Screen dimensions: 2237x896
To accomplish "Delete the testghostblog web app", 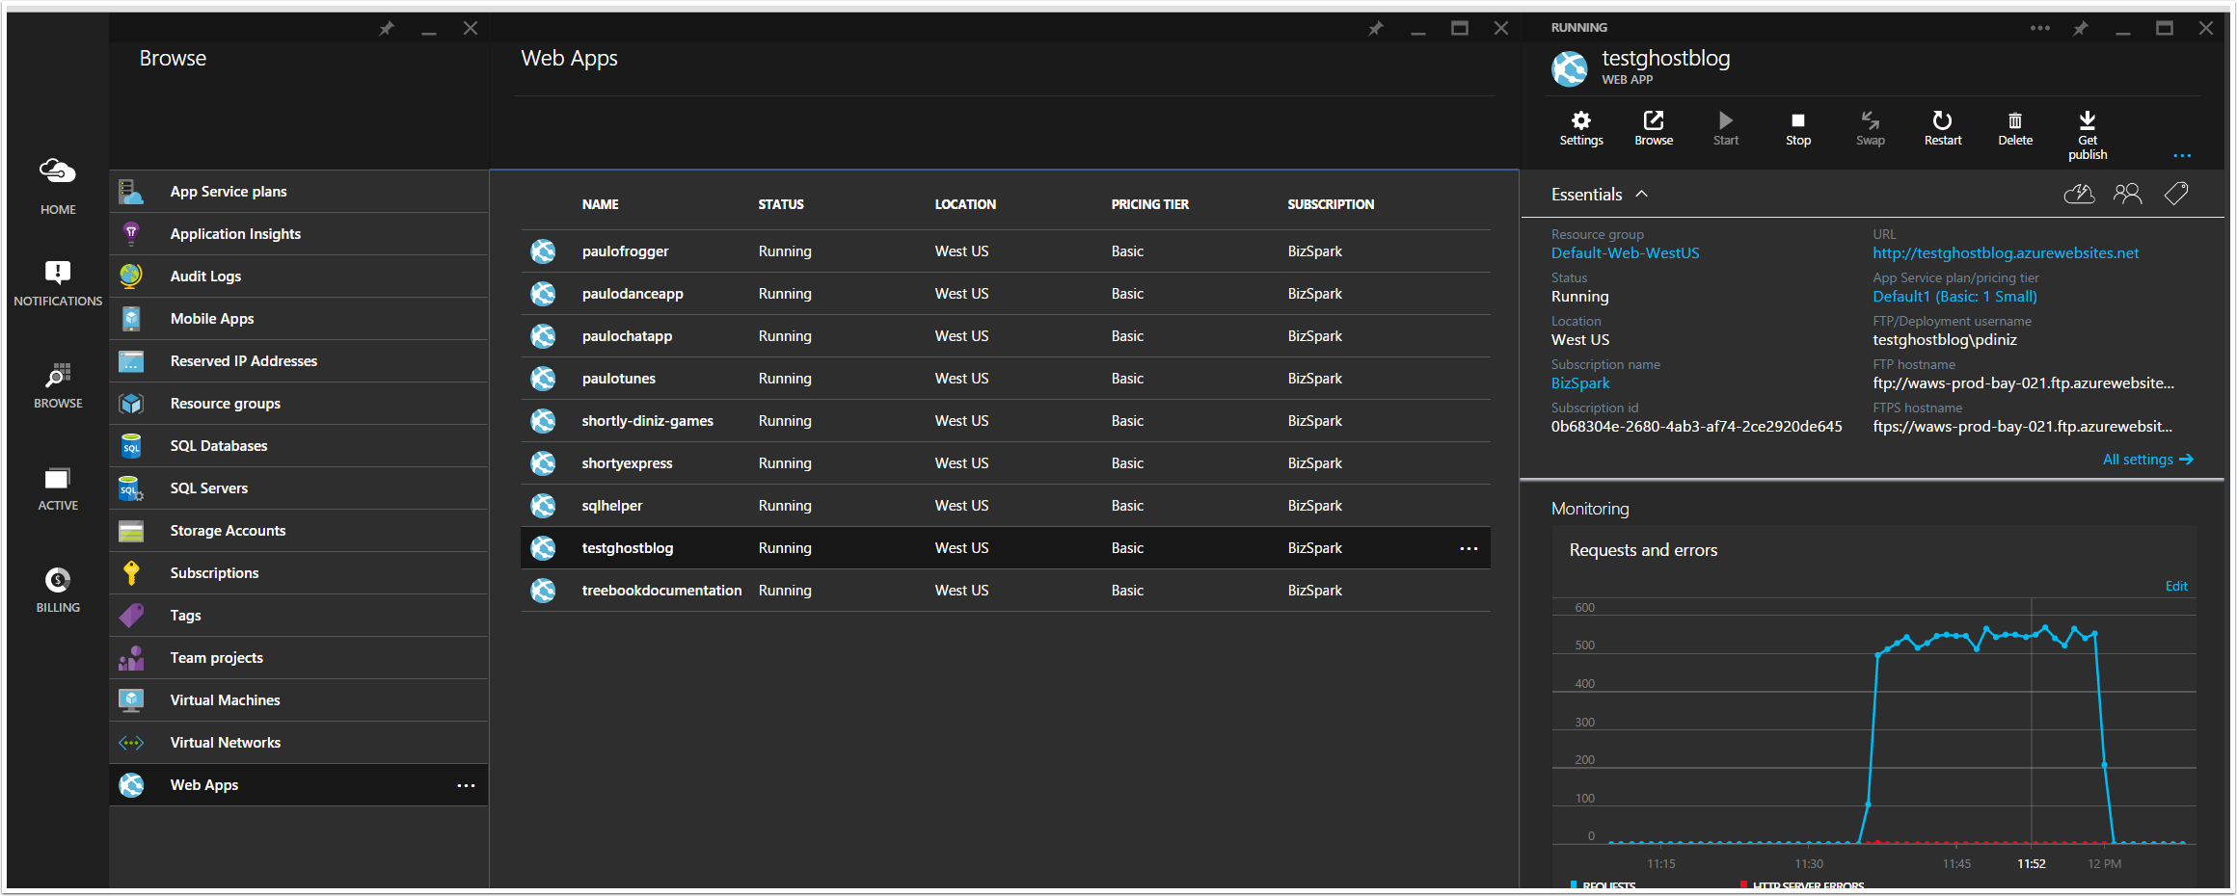I will tap(2015, 128).
